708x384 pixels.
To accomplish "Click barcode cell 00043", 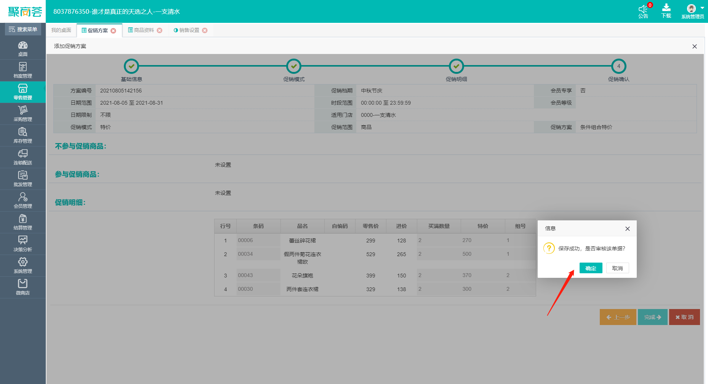I will pyautogui.click(x=258, y=275).
